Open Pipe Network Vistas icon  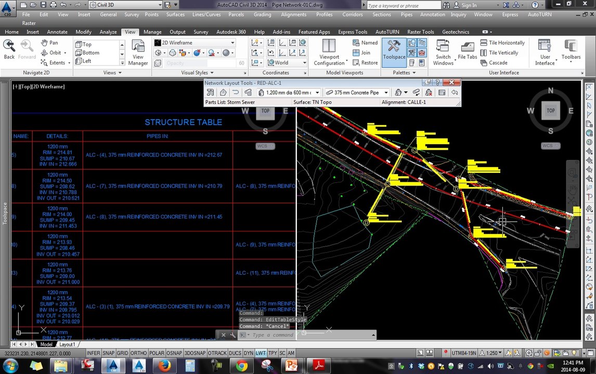442,92
